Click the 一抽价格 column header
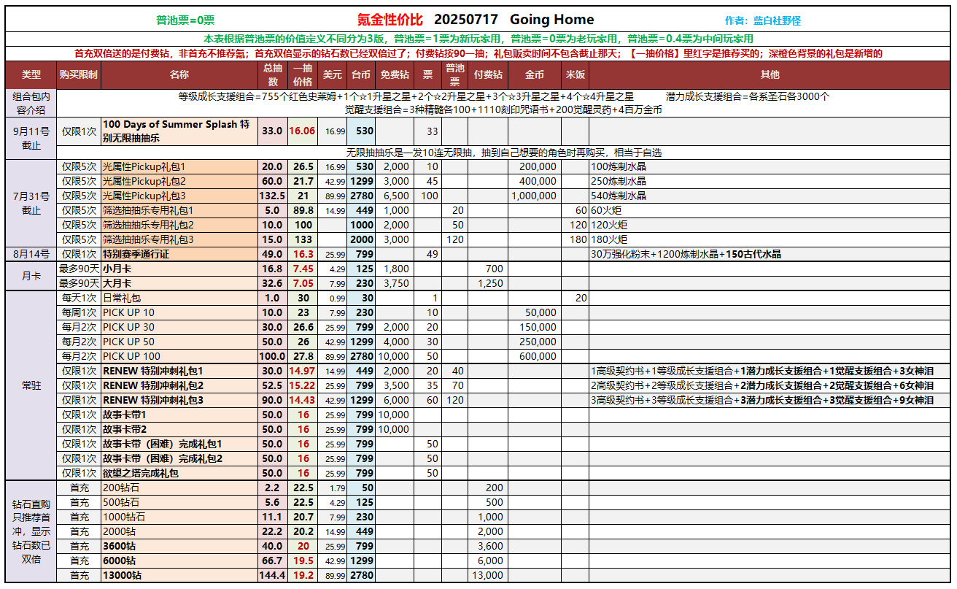Image resolution: width=957 pixels, height=589 pixels. point(303,74)
